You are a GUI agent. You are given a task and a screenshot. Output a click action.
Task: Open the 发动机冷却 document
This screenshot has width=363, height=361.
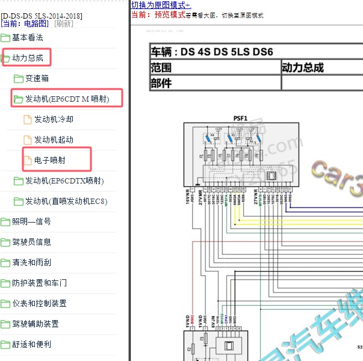click(x=54, y=119)
